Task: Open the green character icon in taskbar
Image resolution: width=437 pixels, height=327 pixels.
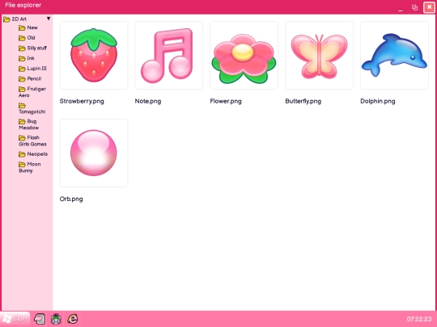Action: point(56,319)
